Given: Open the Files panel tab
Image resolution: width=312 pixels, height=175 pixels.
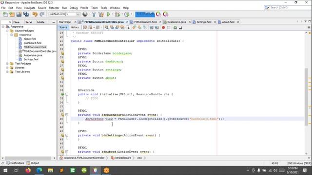Looking at the screenshot, I should pyautogui.click(x=16, y=22).
